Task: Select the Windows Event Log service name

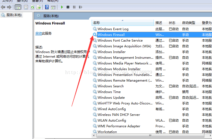Action: [x=113, y=29]
